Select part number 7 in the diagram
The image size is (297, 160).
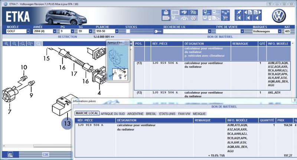10,112
